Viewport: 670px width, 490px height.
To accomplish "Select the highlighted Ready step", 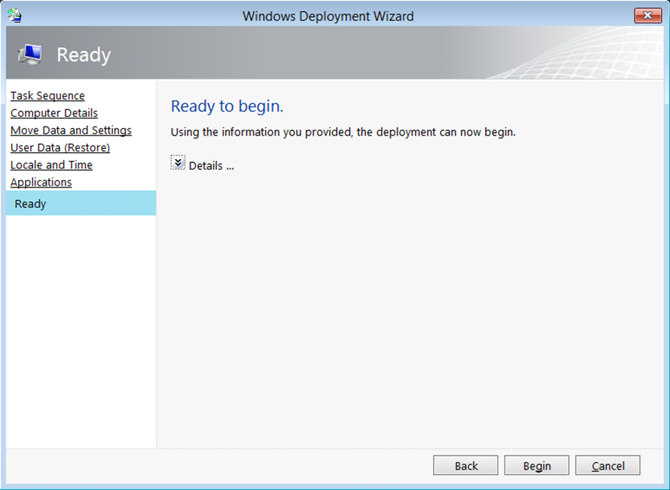I will click(x=81, y=203).
